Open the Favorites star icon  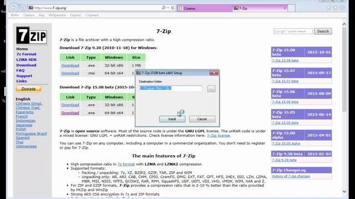click(335, 8)
